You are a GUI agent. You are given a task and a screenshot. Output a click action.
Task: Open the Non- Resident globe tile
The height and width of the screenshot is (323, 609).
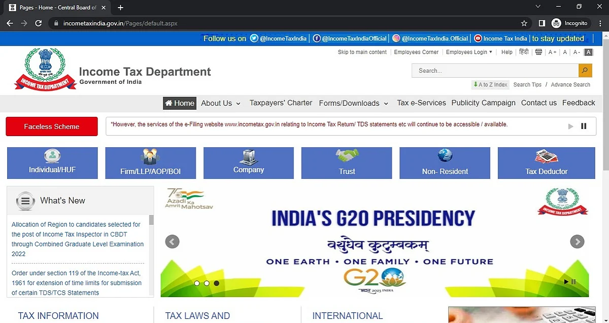click(445, 163)
